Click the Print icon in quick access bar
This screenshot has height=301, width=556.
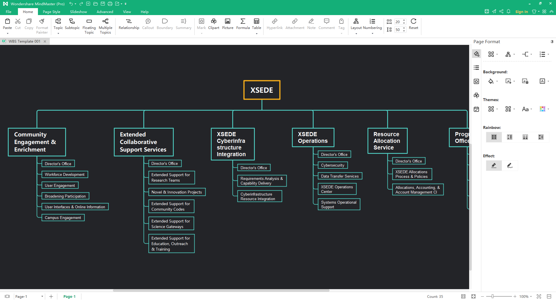tap(110, 4)
